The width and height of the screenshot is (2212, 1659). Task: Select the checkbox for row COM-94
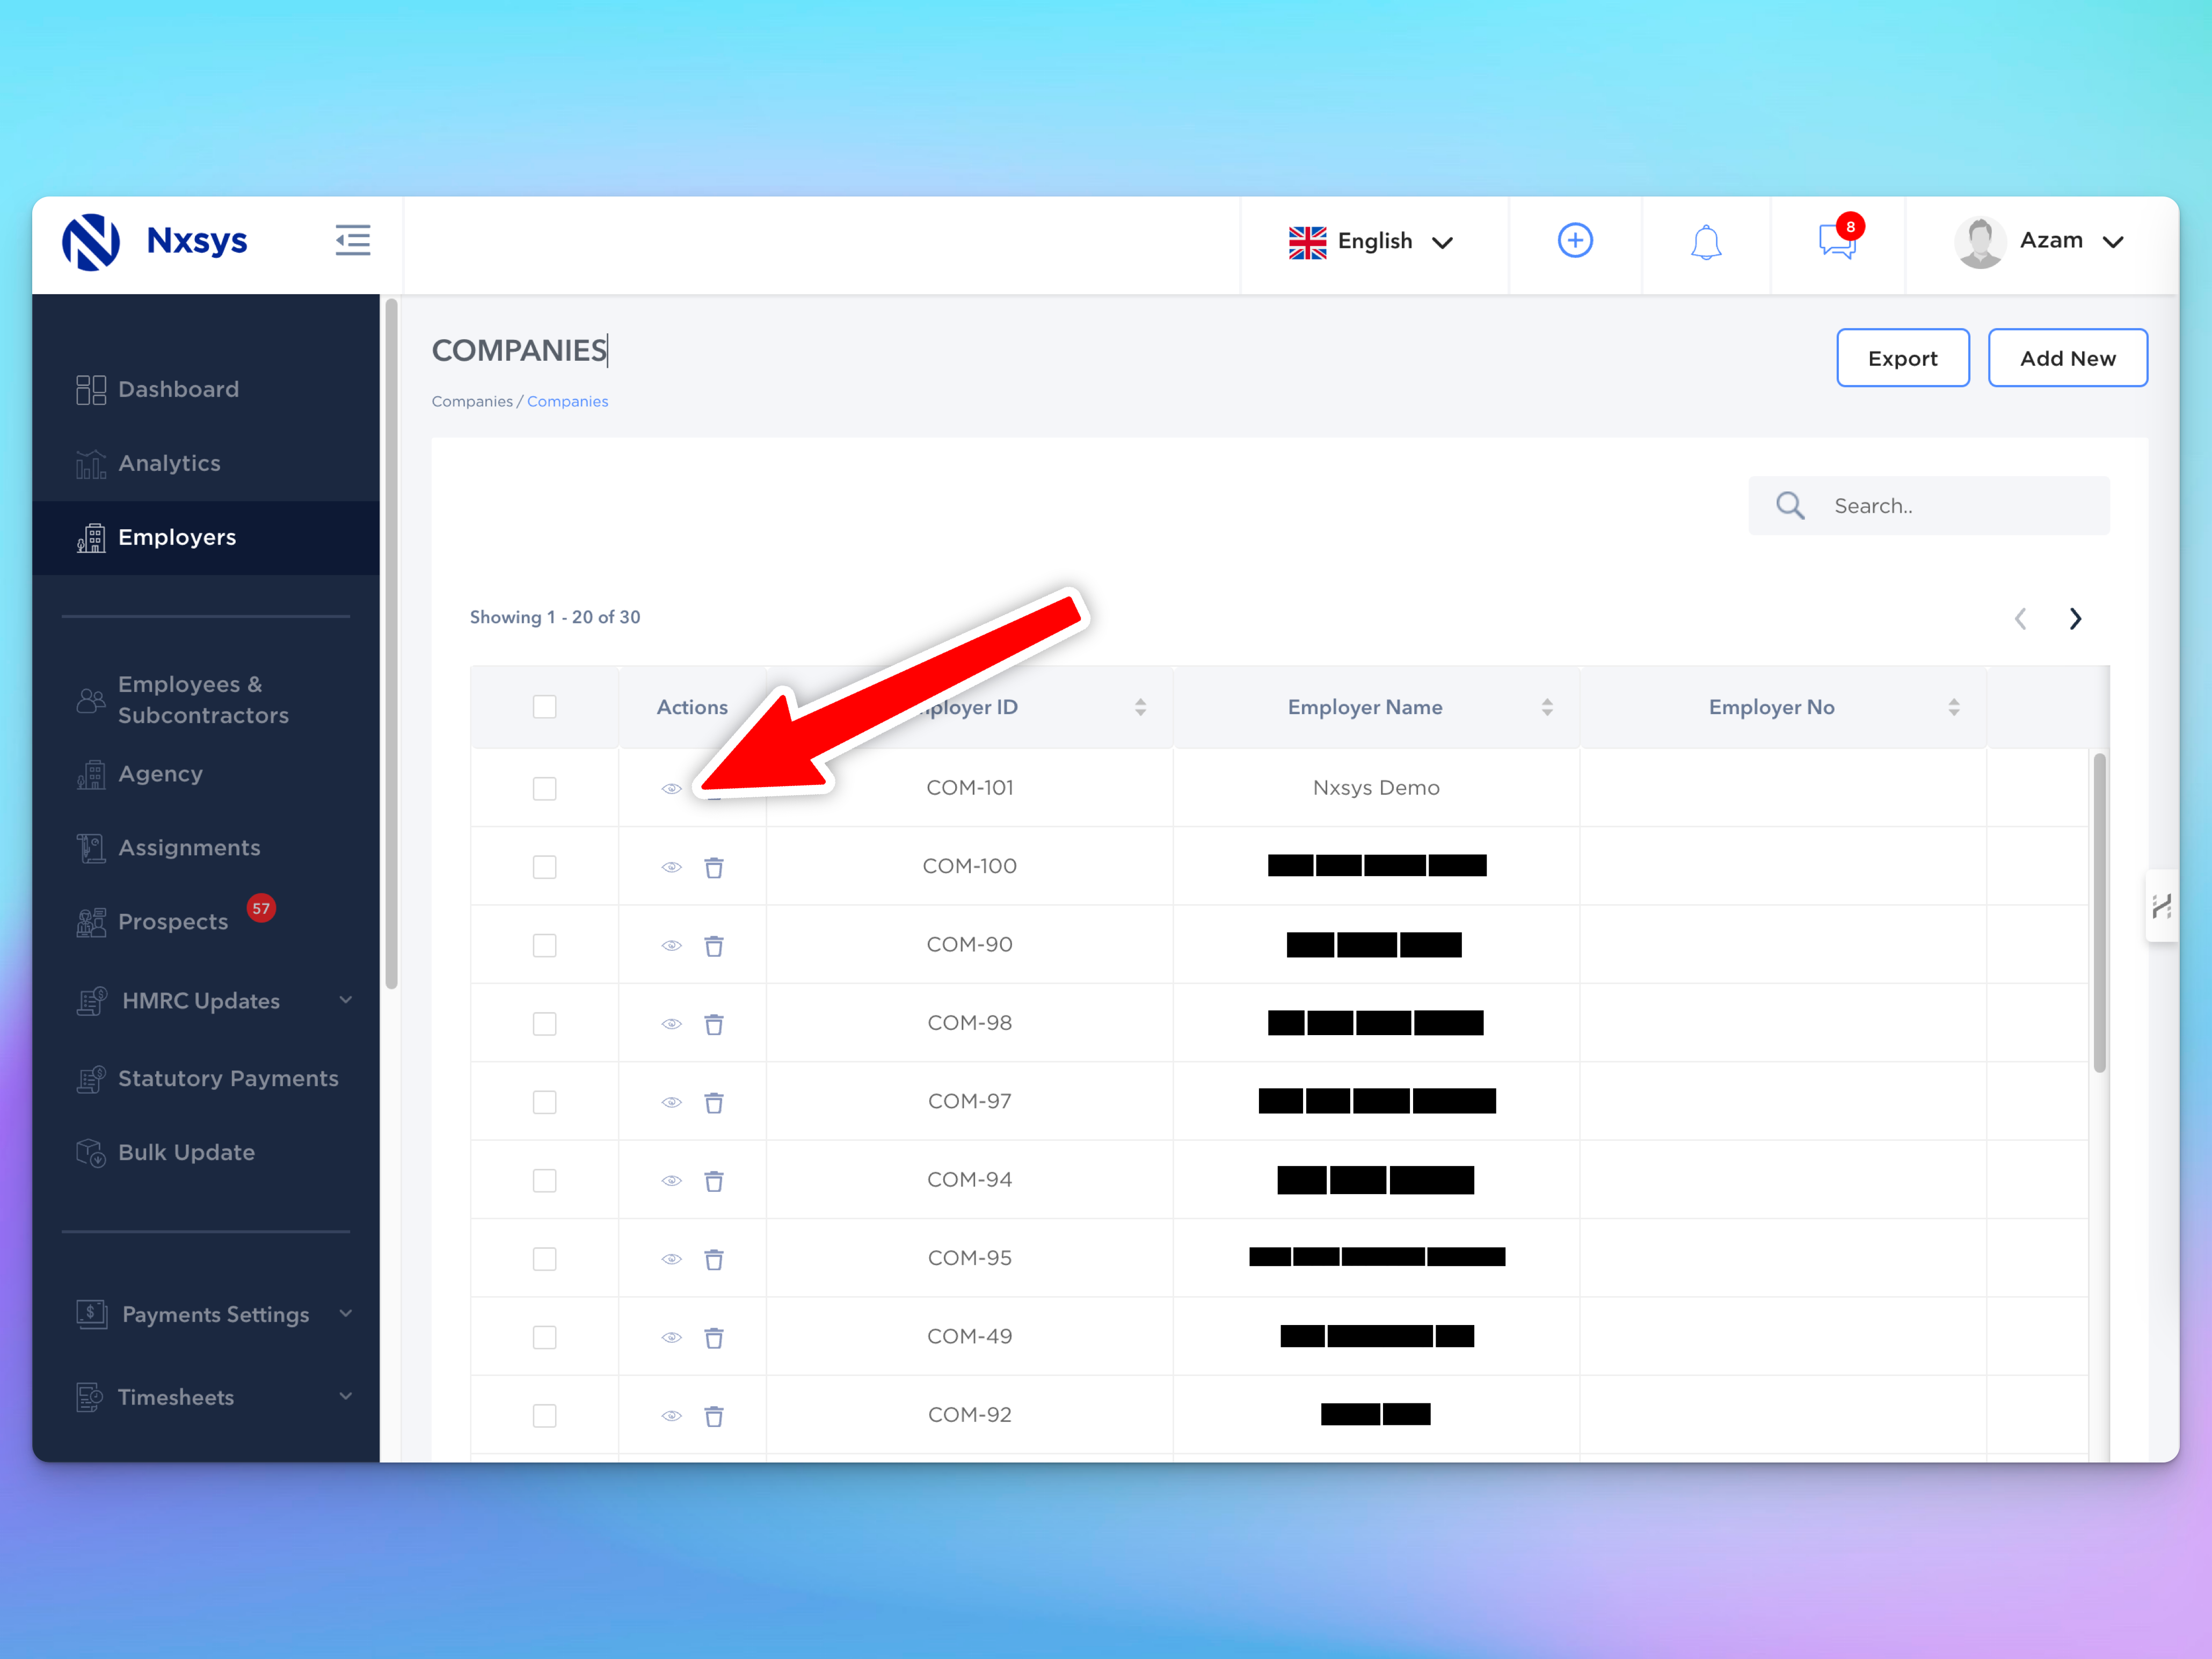point(544,1181)
